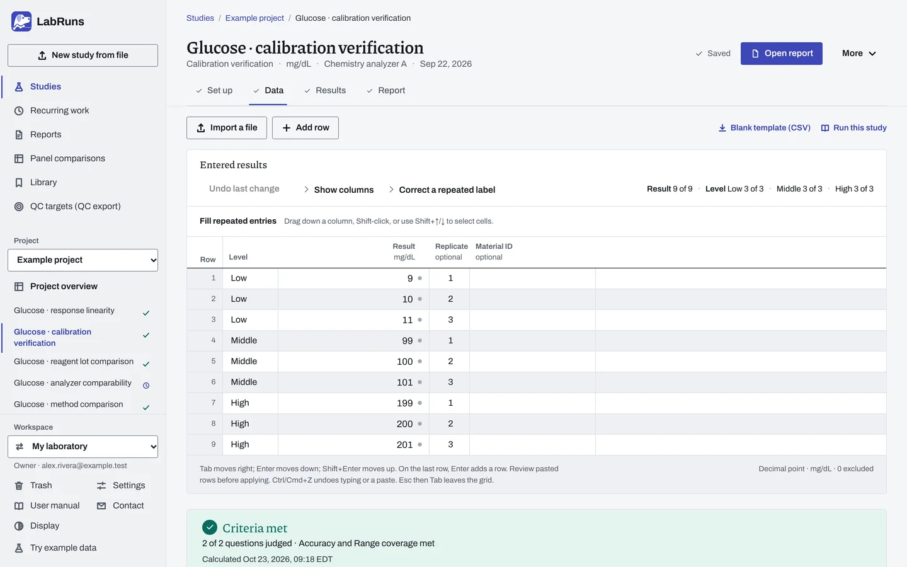Screen dimensions: 907x567
Task: Expand Correct a repeated label
Action: tap(442, 190)
